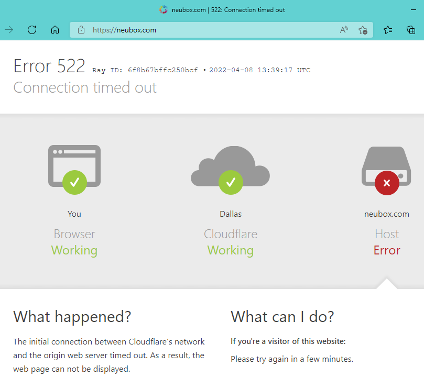Reload the page with the refresh icon

(32, 30)
